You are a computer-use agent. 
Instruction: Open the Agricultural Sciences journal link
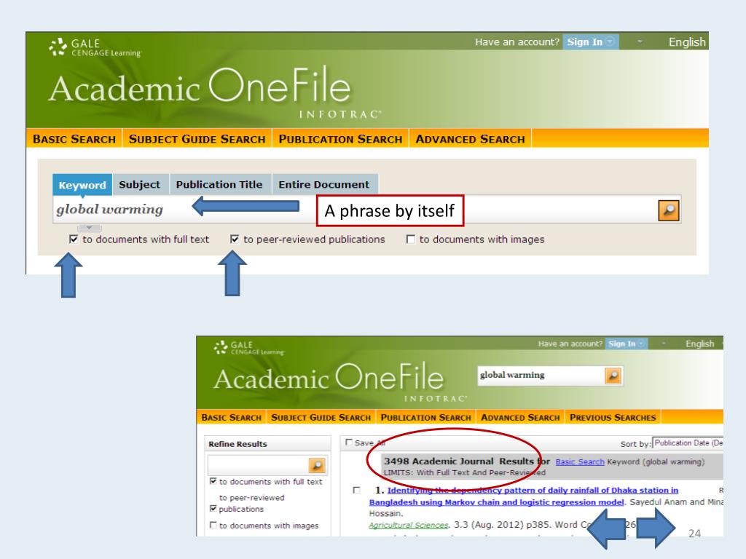click(408, 525)
